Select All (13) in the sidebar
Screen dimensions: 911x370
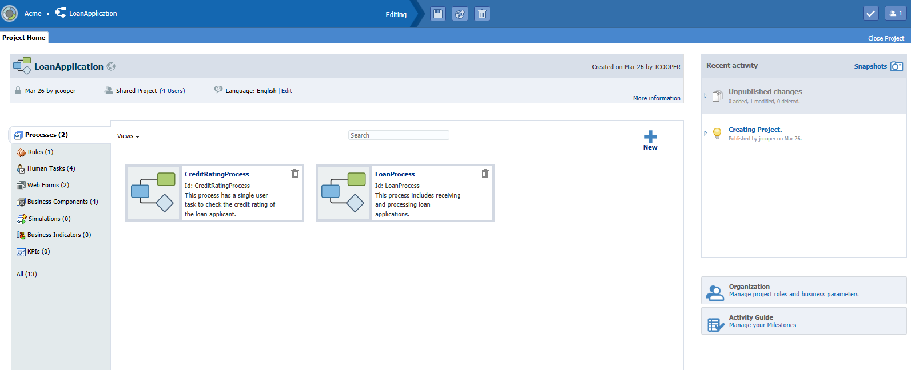click(x=26, y=274)
